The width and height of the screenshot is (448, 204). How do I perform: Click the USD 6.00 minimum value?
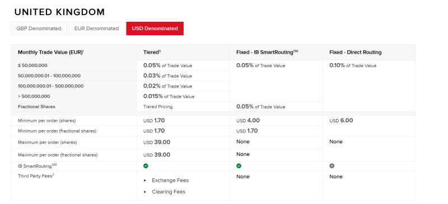[341, 120]
